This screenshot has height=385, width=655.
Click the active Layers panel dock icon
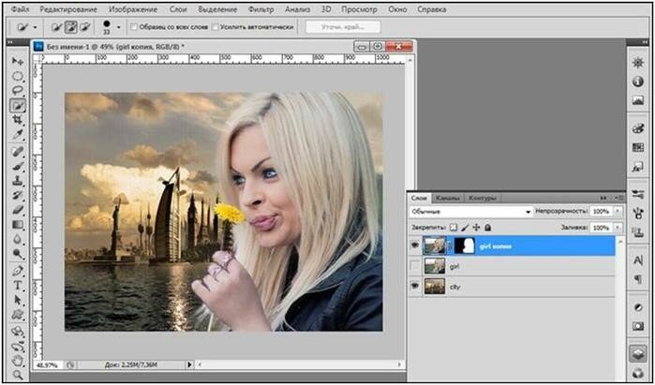638,354
